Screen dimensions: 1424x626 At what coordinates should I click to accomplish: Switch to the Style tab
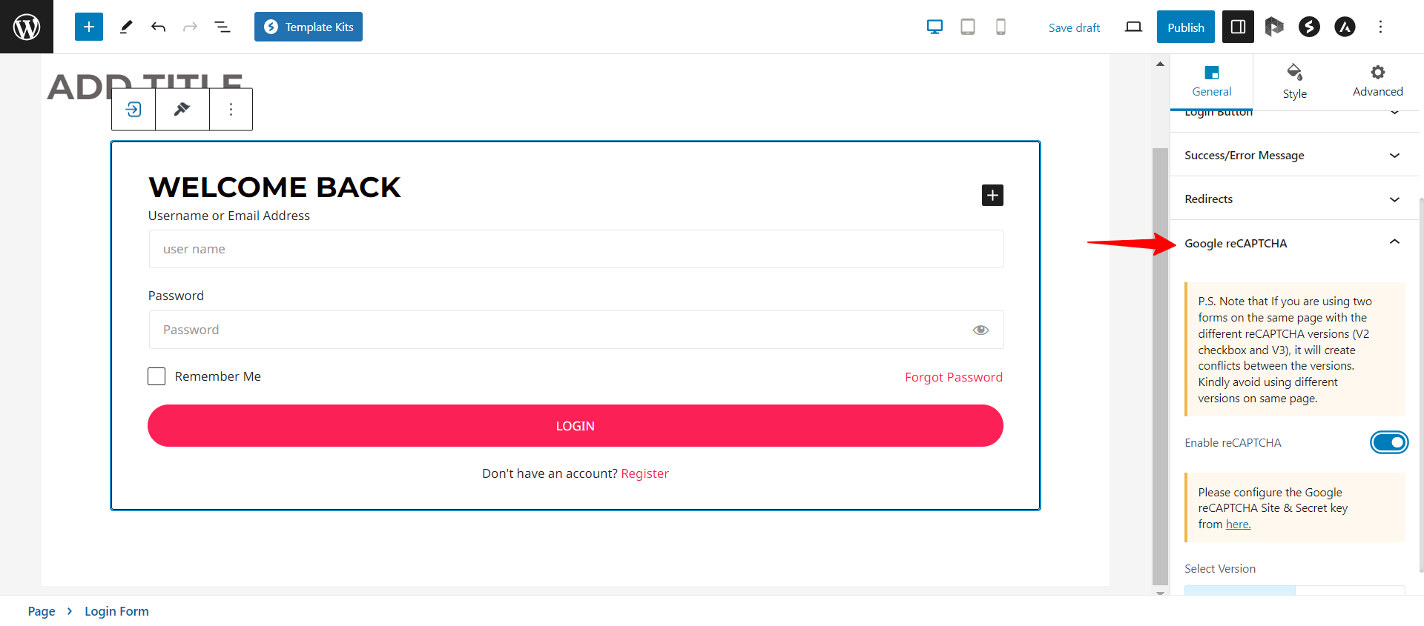(1294, 81)
